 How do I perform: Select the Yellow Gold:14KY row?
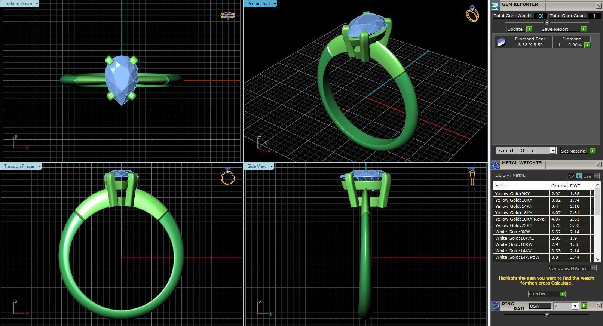pyautogui.click(x=544, y=206)
